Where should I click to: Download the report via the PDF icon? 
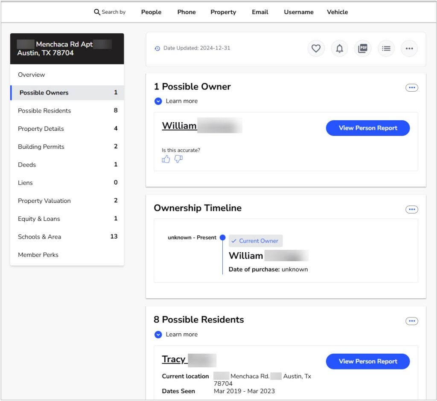363,48
